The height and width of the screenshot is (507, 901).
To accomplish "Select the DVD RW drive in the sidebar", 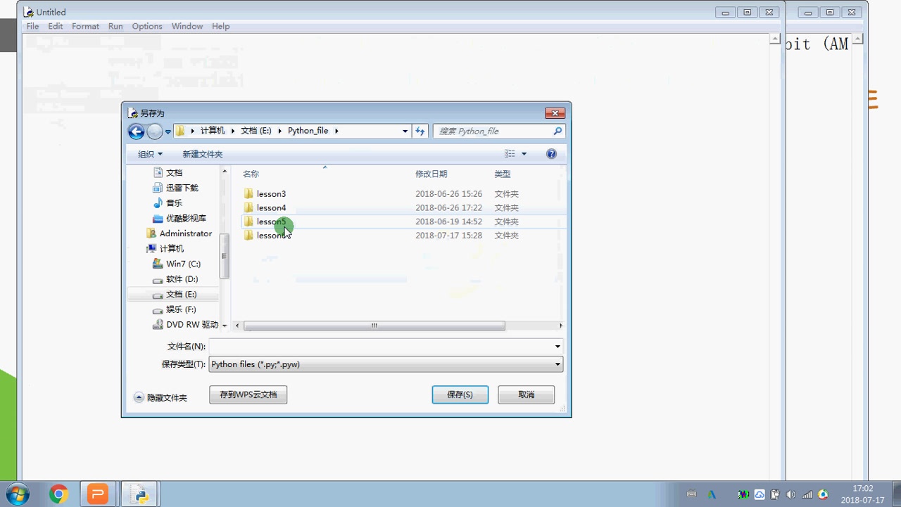I will tap(191, 325).
